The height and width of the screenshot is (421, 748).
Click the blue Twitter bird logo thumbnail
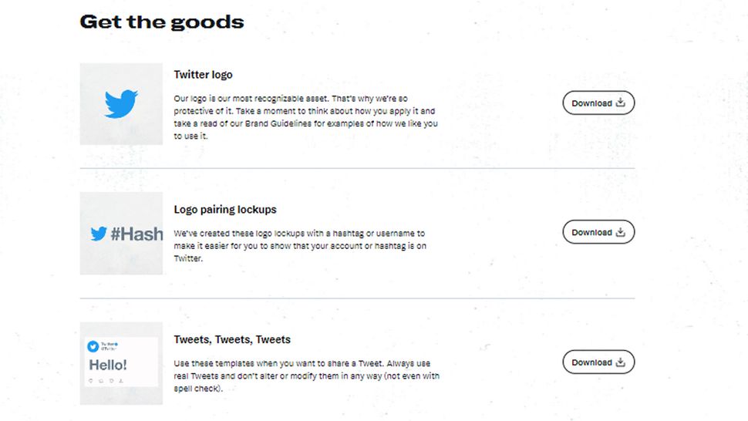121,104
